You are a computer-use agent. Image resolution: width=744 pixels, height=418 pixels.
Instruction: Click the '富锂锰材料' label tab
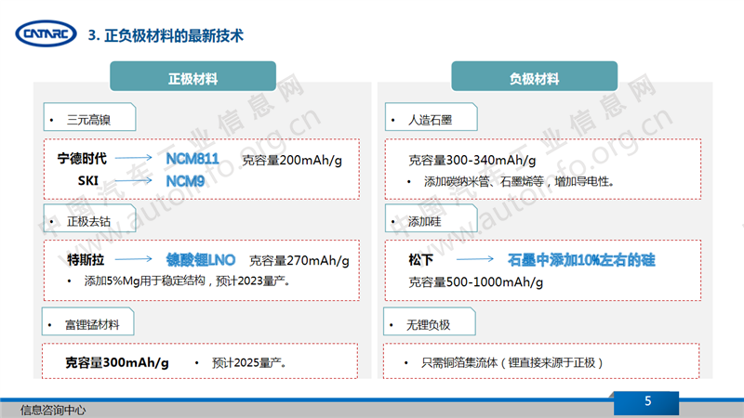(x=88, y=321)
